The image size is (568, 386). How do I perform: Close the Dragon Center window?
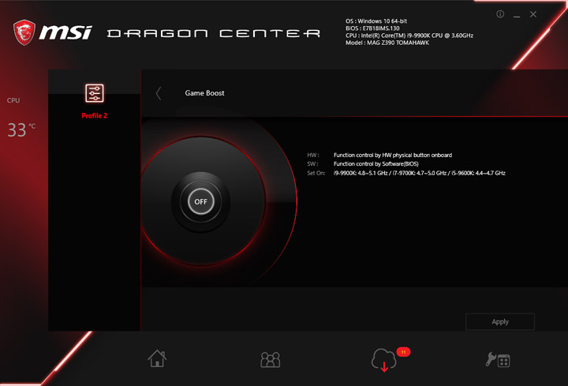click(x=533, y=14)
